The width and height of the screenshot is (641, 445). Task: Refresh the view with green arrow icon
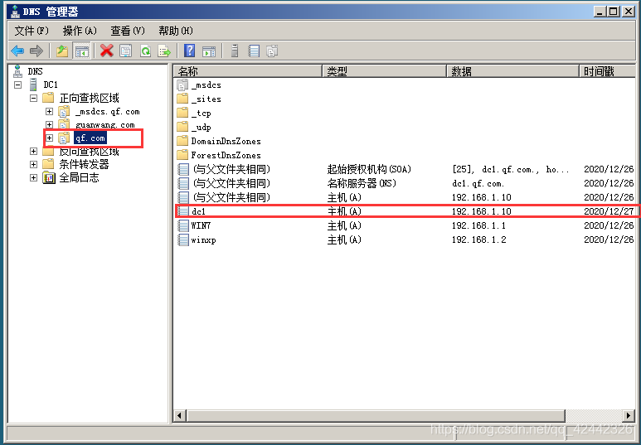coord(146,51)
